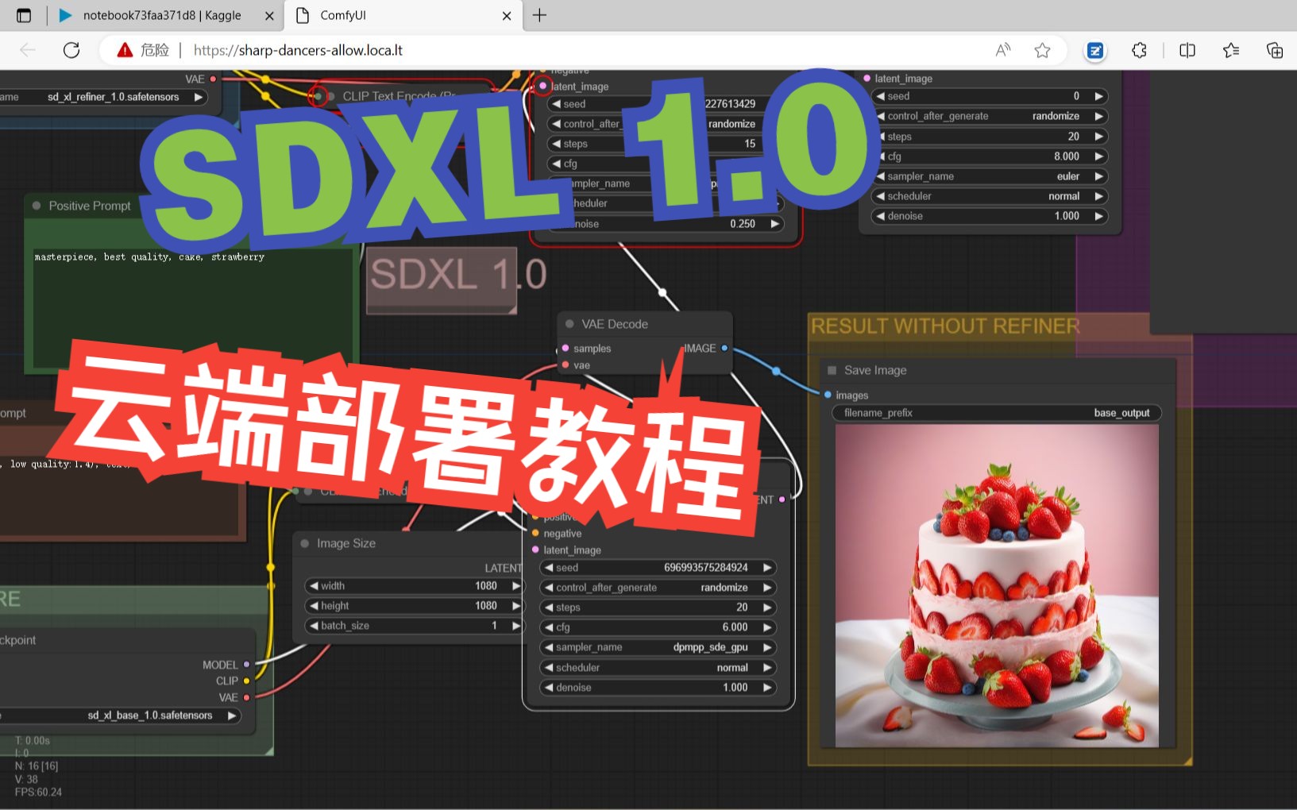Increase height value in Image Size
Screen dimensions: 1297x810
point(515,606)
